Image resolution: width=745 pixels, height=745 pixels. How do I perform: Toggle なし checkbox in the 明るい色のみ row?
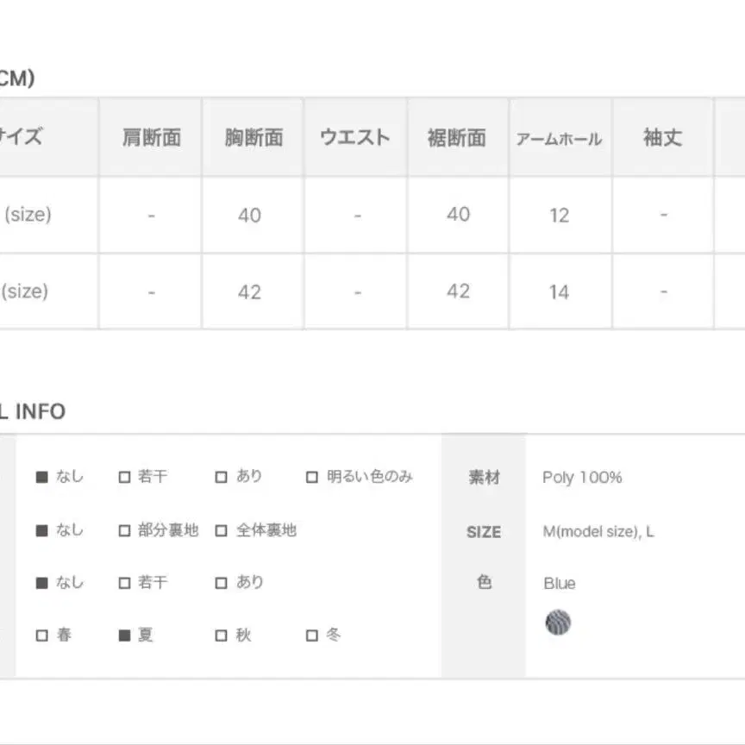(x=41, y=477)
